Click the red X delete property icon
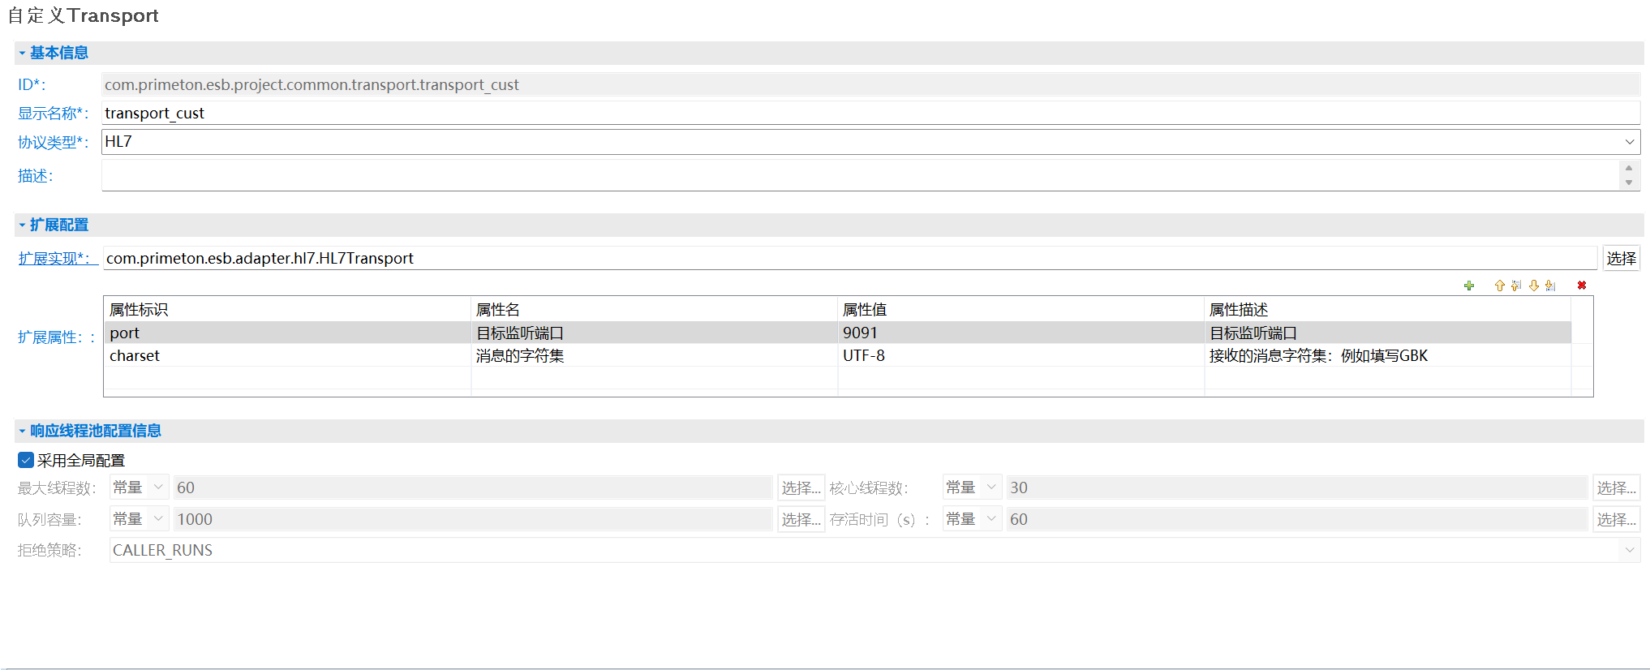The image size is (1650, 670). pyautogui.click(x=1581, y=286)
